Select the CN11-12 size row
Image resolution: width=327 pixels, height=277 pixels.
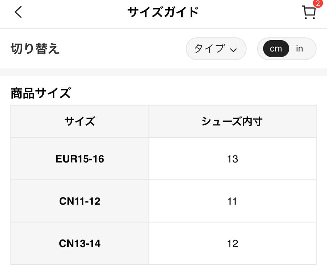(x=80, y=201)
